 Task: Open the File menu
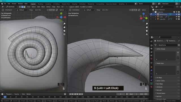(x=5, y=4)
